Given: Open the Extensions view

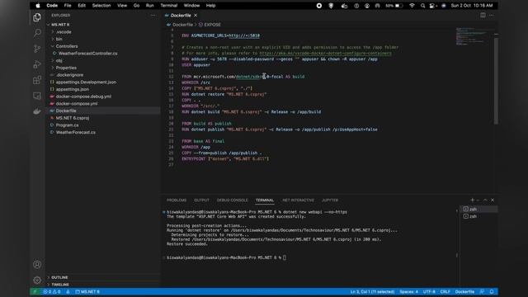Looking at the screenshot, I should (x=37, y=80).
